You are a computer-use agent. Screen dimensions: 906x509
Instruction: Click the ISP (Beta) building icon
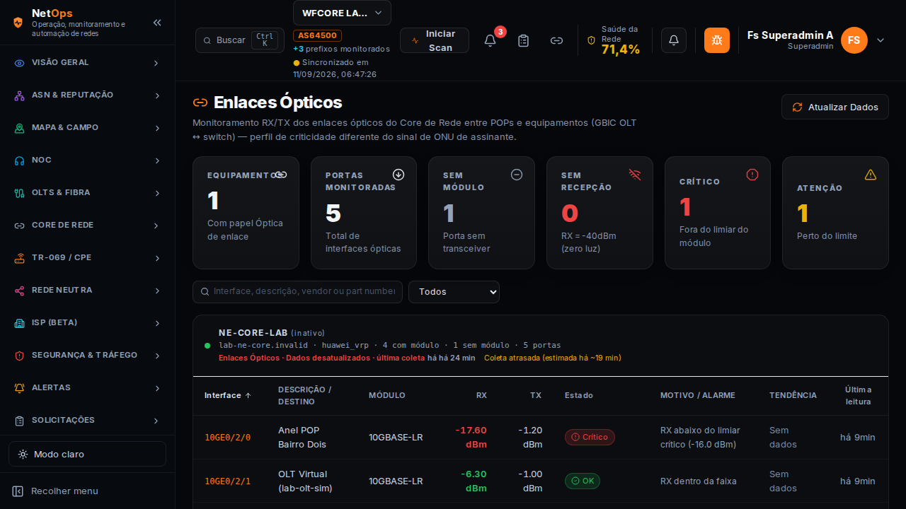coord(20,323)
